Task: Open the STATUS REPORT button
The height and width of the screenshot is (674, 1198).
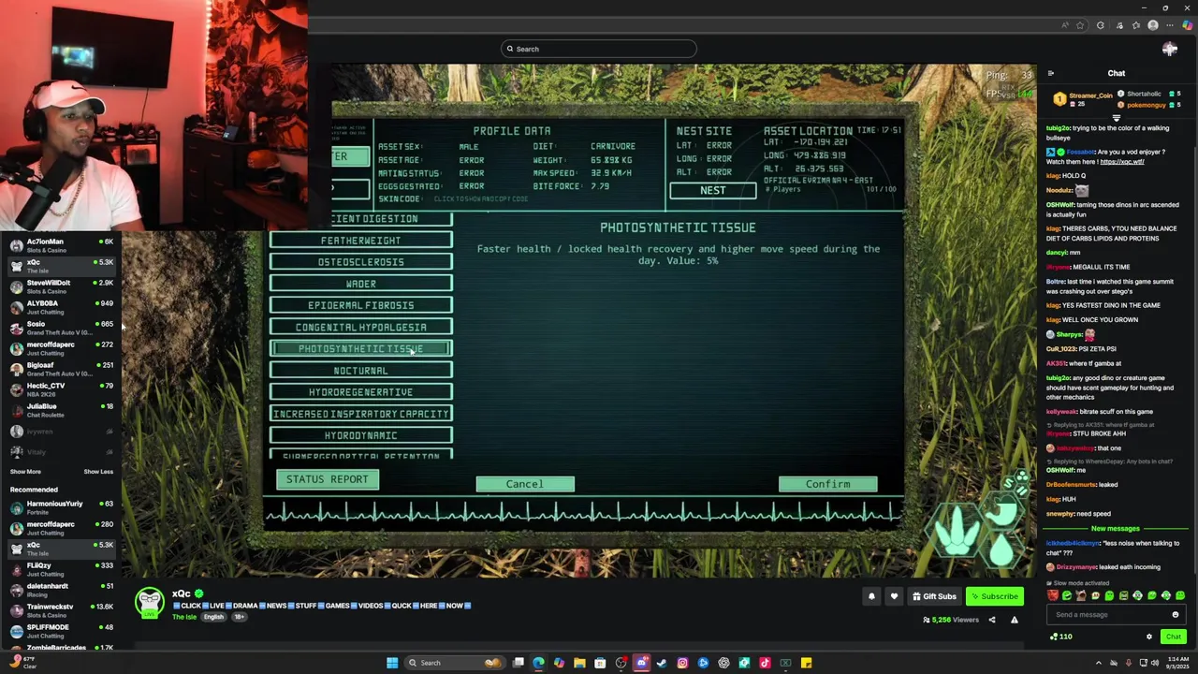Action: [327, 479]
